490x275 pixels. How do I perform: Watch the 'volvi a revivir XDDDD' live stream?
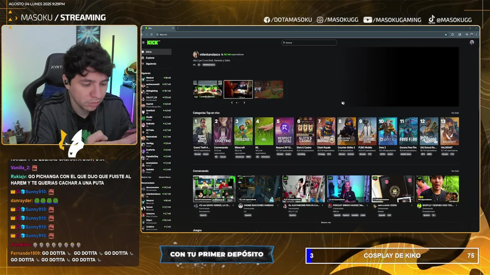pos(393,188)
